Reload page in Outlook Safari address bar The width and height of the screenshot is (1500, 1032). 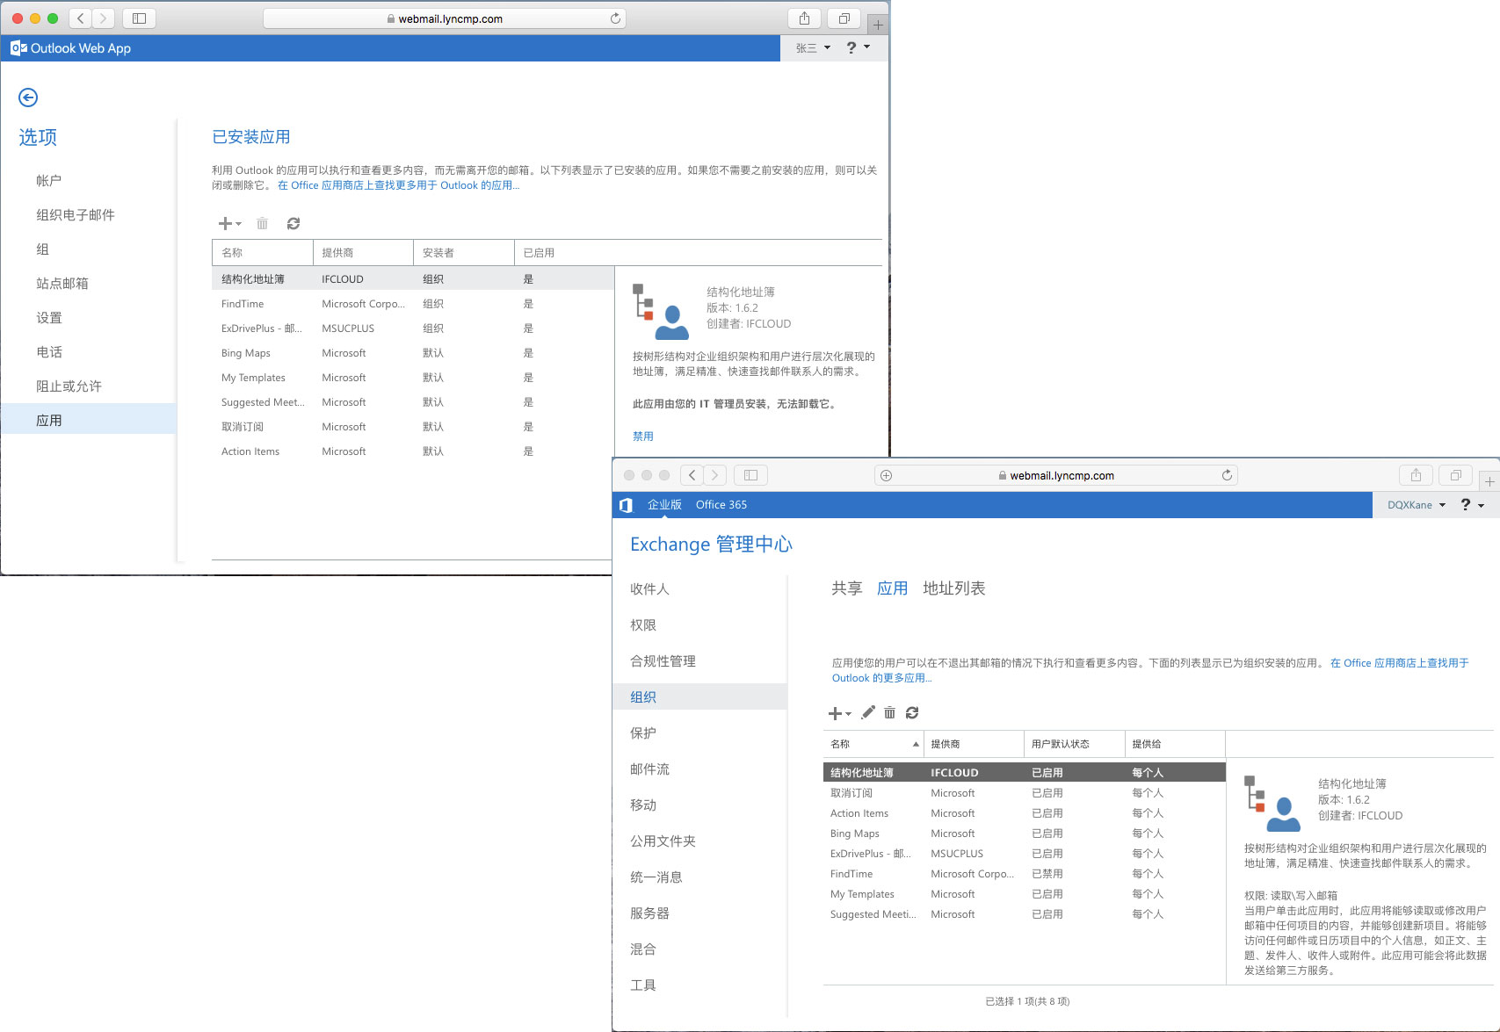pyautogui.click(x=615, y=18)
